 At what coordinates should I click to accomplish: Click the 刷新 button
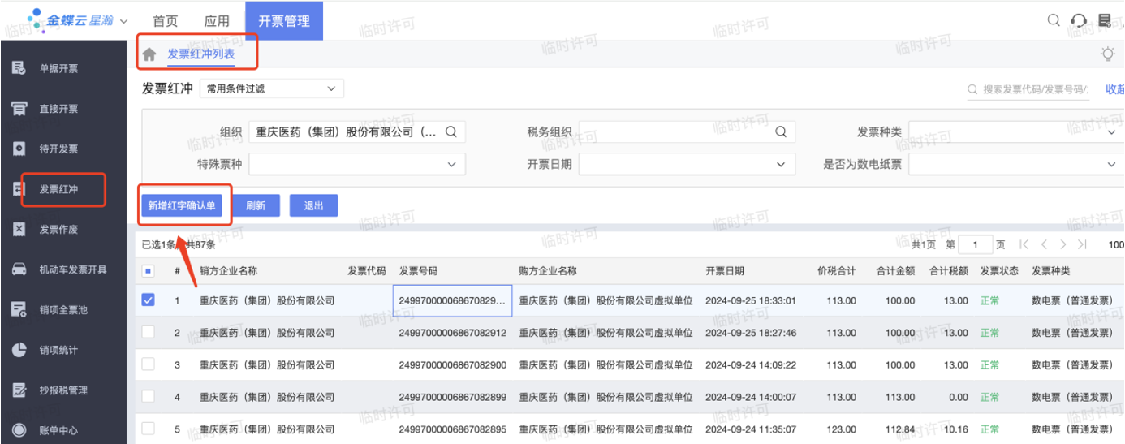tap(256, 206)
